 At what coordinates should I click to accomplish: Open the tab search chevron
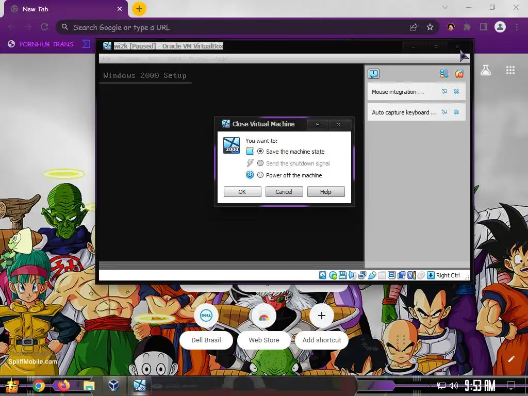445,7
